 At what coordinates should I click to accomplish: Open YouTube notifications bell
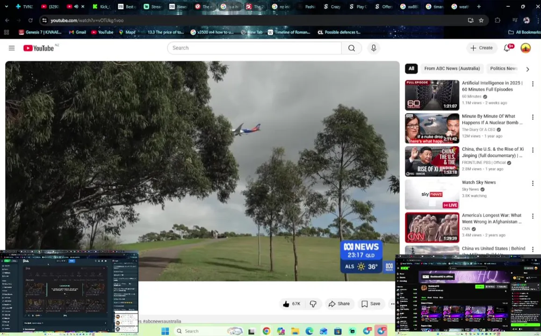pyautogui.click(x=507, y=48)
